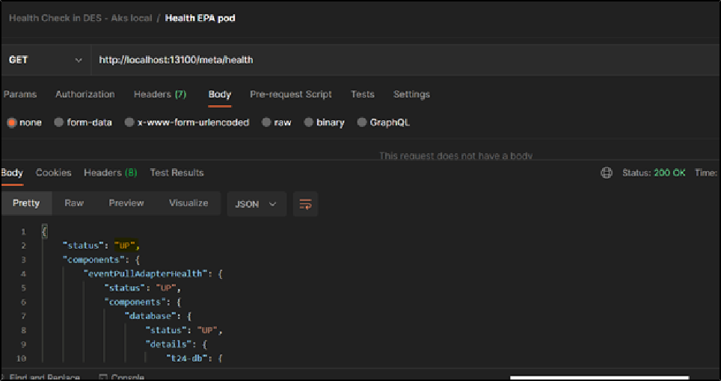The width and height of the screenshot is (721, 381).
Task: Open the GET method dropdown
Action: coord(45,60)
